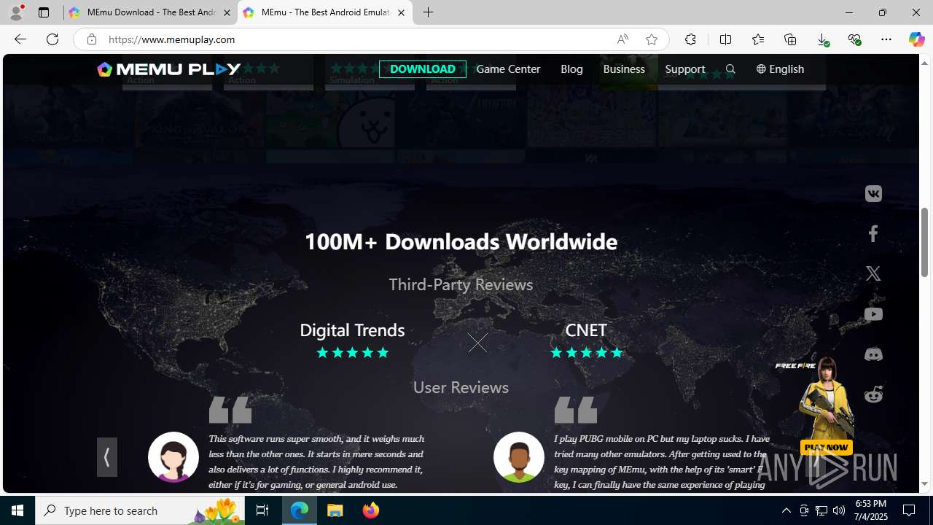Open the Facebook social icon
The height and width of the screenshot is (525, 933).
coord(873,233)
